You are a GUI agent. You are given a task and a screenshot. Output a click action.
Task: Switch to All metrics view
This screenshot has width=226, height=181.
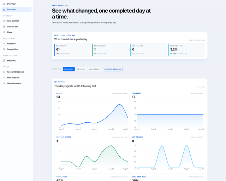pos(81,69)
